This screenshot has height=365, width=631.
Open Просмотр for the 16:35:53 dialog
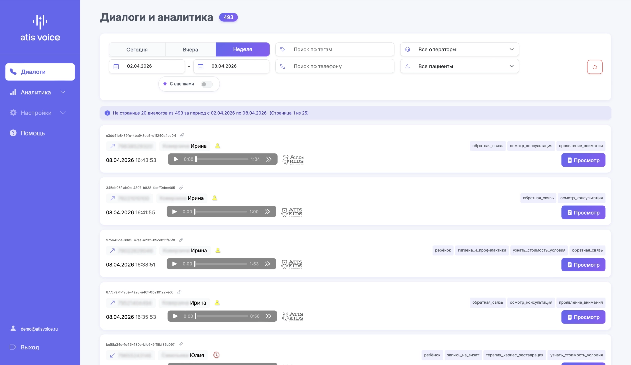tap(583, 317)
